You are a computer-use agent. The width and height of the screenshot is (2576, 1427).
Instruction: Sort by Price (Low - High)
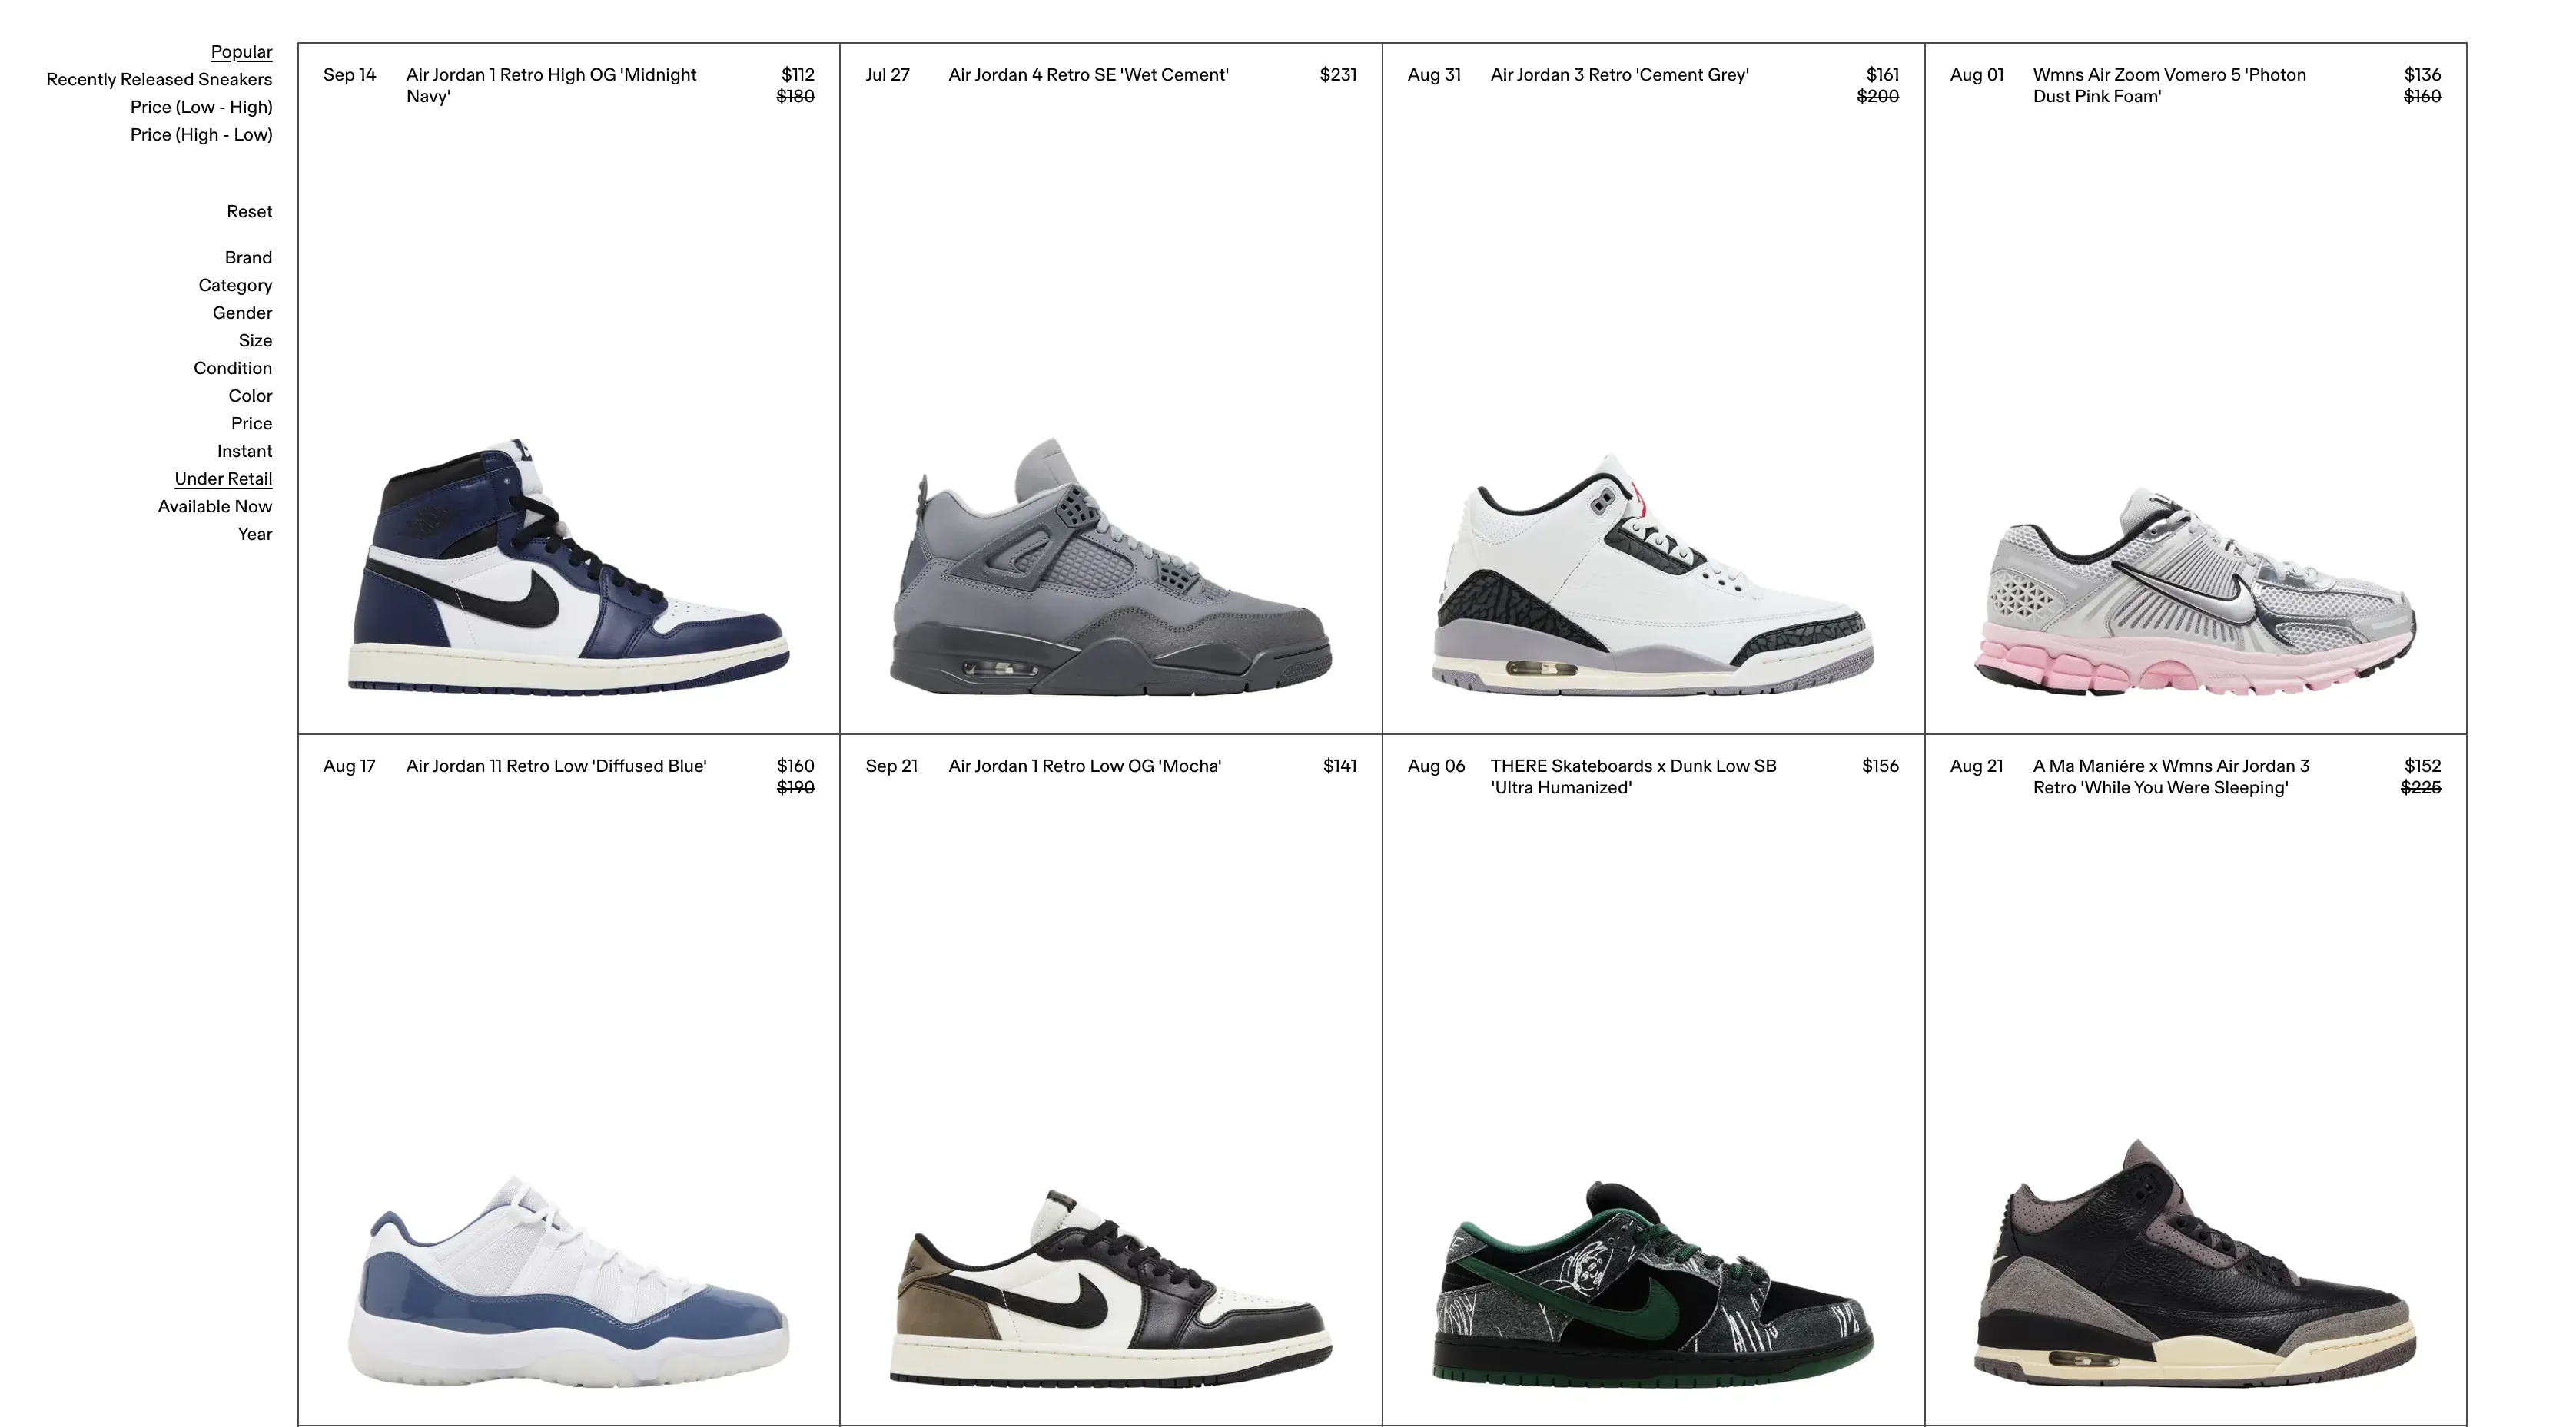pos(201,107)
